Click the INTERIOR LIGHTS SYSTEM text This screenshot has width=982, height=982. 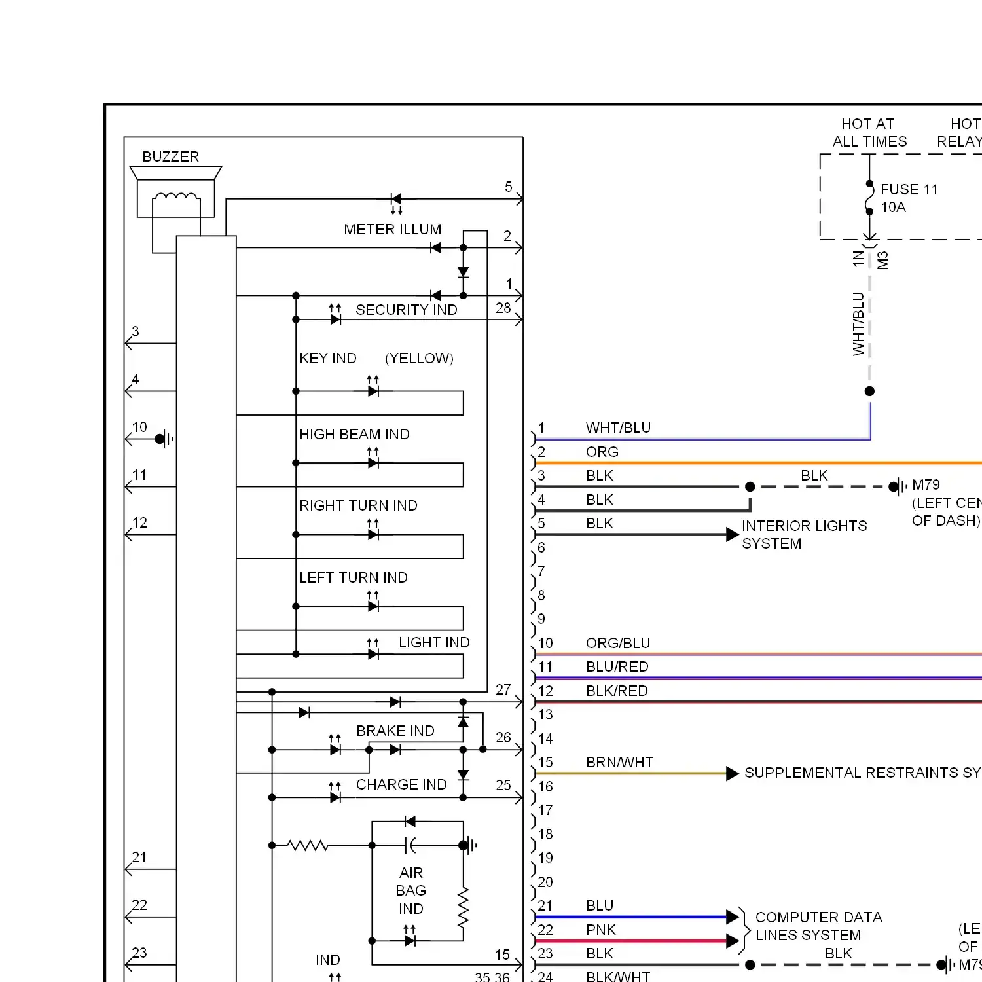(x=804, y=535)
